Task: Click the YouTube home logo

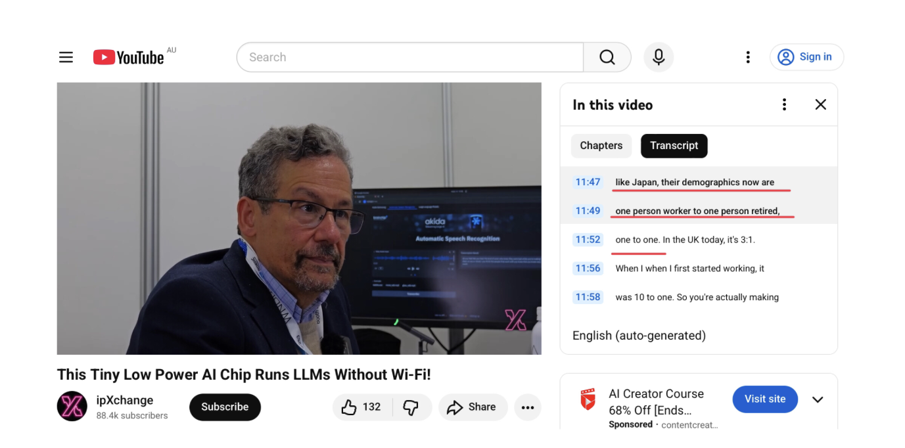Action: 129,57
